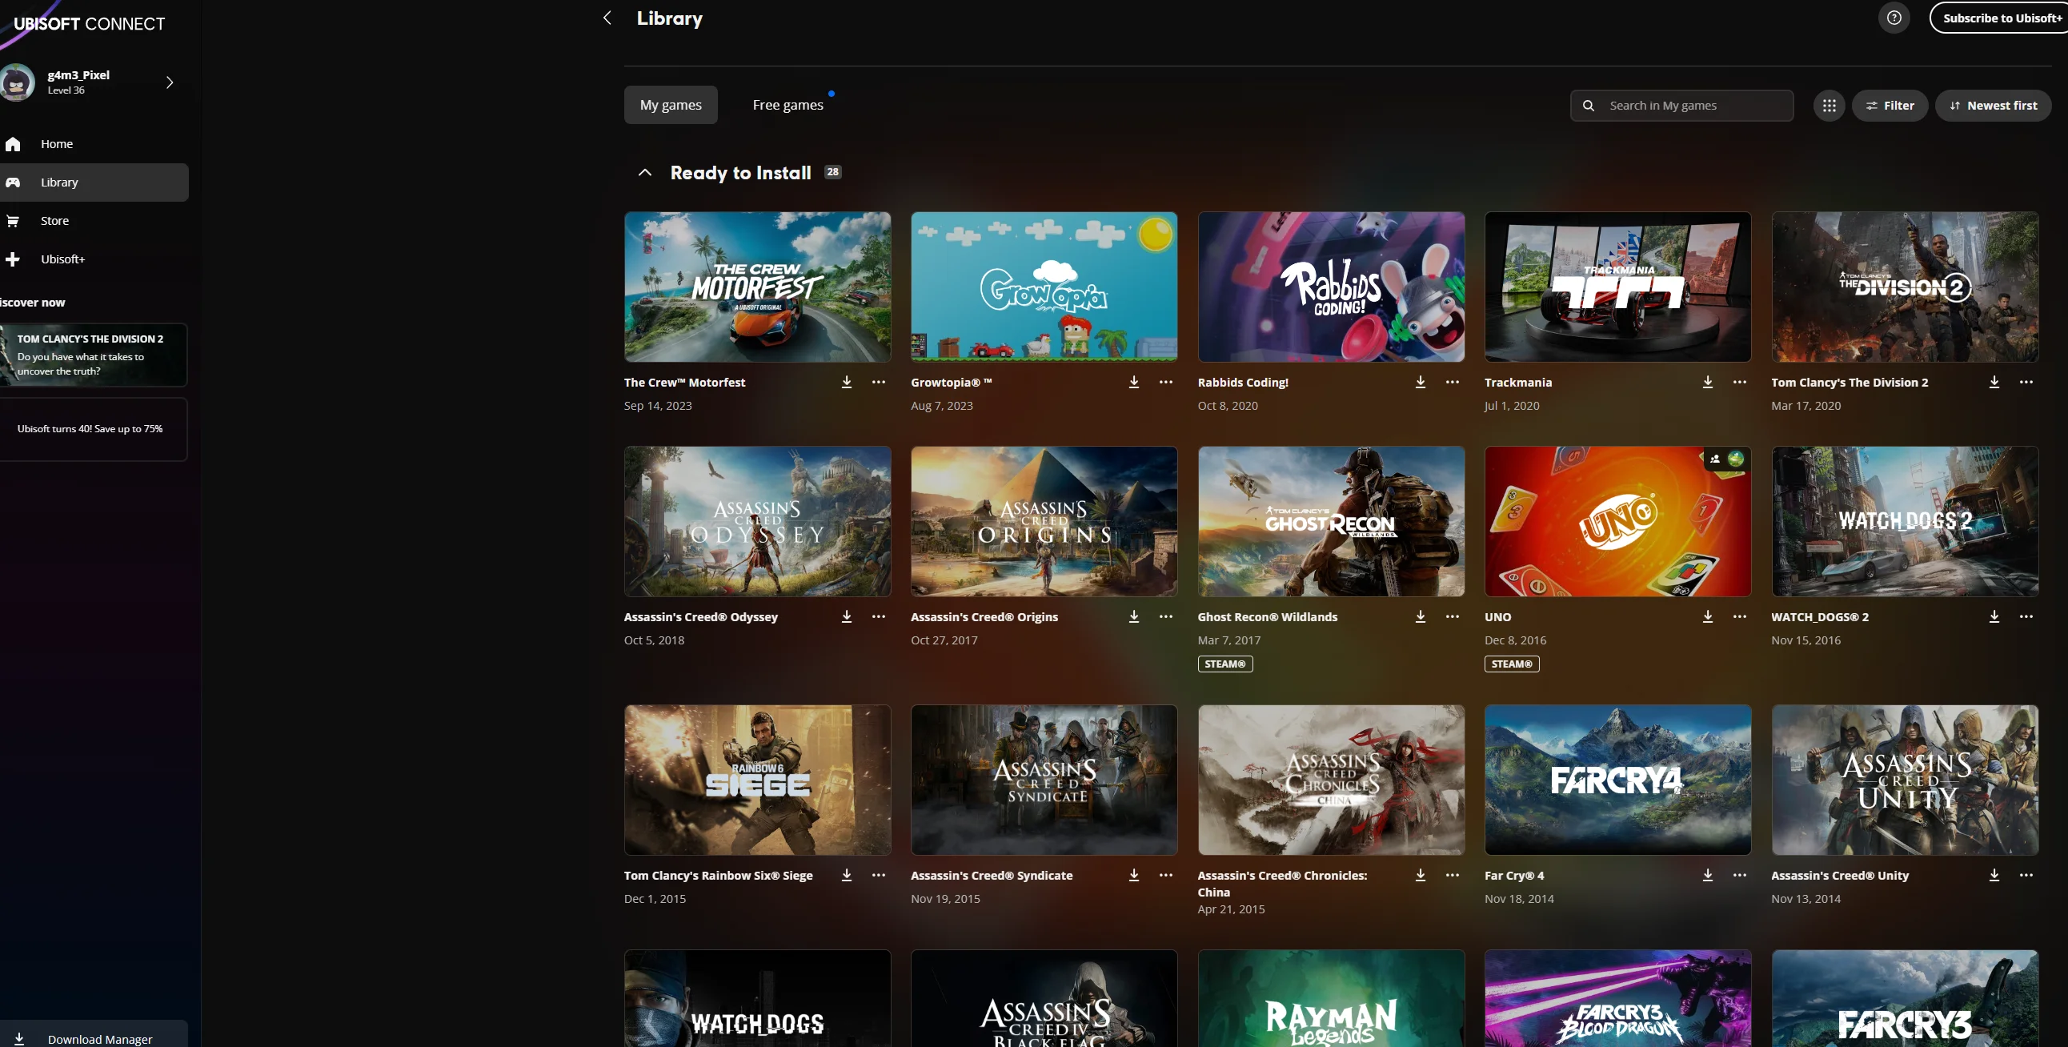The width and height of the screenshot is (2068, 1047).
Task: Open Ubisoft+ sidebar item
Action: point(94,259)
